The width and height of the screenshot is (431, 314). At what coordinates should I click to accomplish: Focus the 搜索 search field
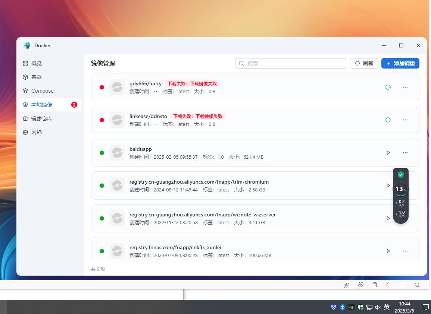click(291, 63)
